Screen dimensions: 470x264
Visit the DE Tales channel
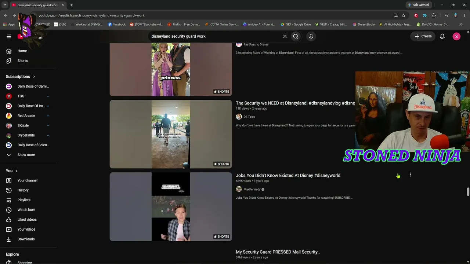(249, 117)
